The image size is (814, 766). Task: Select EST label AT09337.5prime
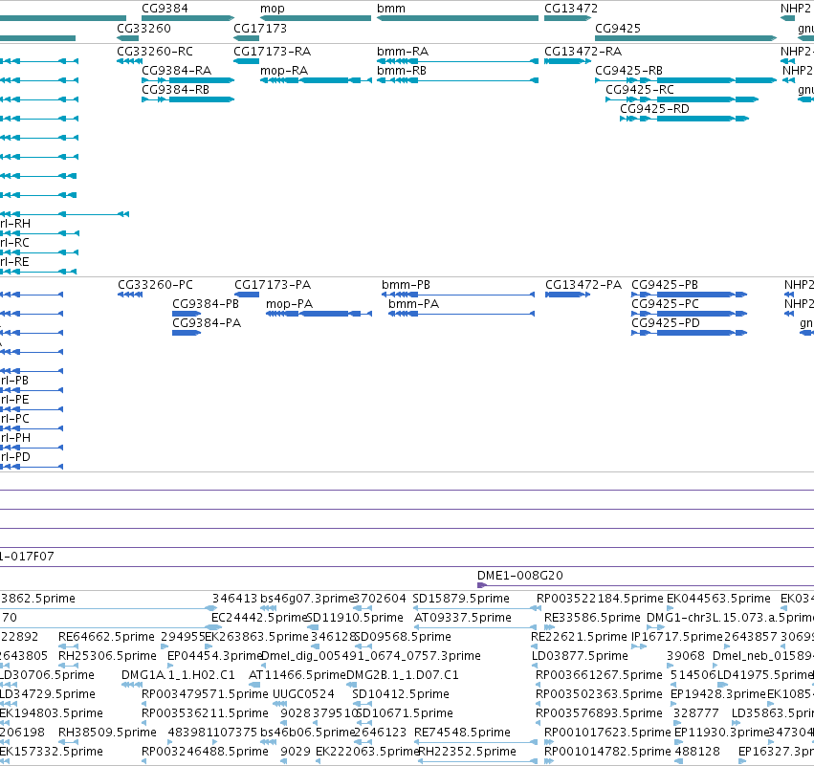pos(463,618)
